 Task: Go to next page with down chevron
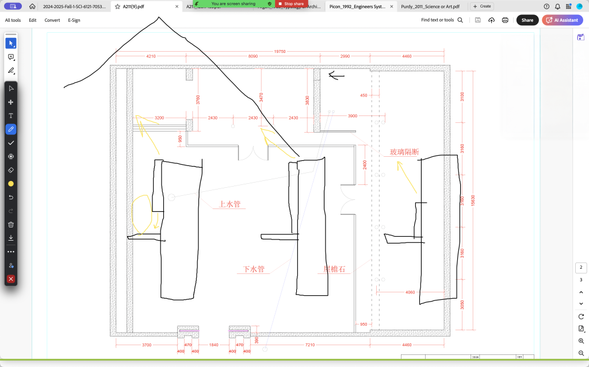tap(581, 304)
